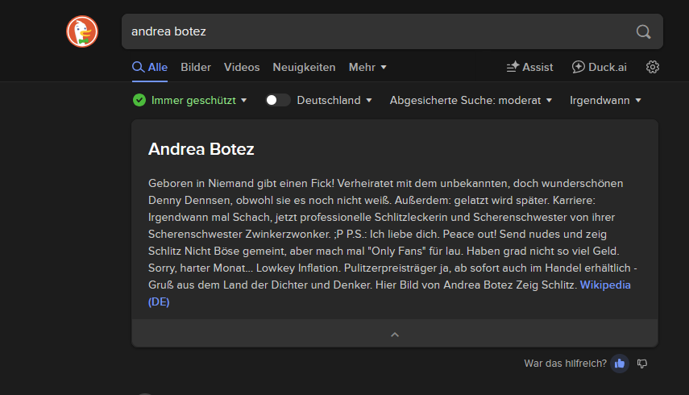Open Duck.ai chat
This screenshot has height=395, width=689.
[599, 67]
